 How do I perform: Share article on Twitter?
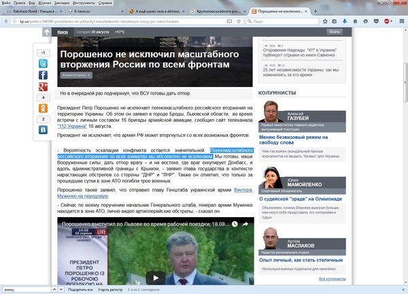(x=43, y=63)
